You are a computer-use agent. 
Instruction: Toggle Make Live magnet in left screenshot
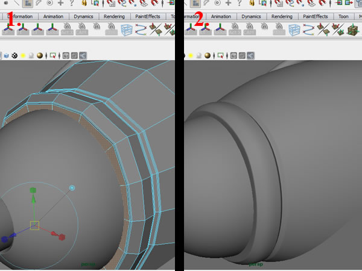154,3
